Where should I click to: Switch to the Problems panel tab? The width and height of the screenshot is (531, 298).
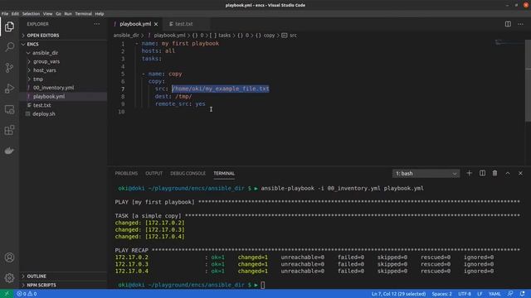(126, 173)
